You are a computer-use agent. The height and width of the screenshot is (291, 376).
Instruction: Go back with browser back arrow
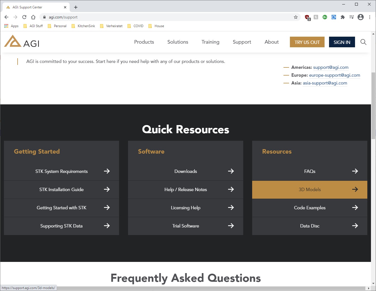pyautogui.click(x=6, y=17)
